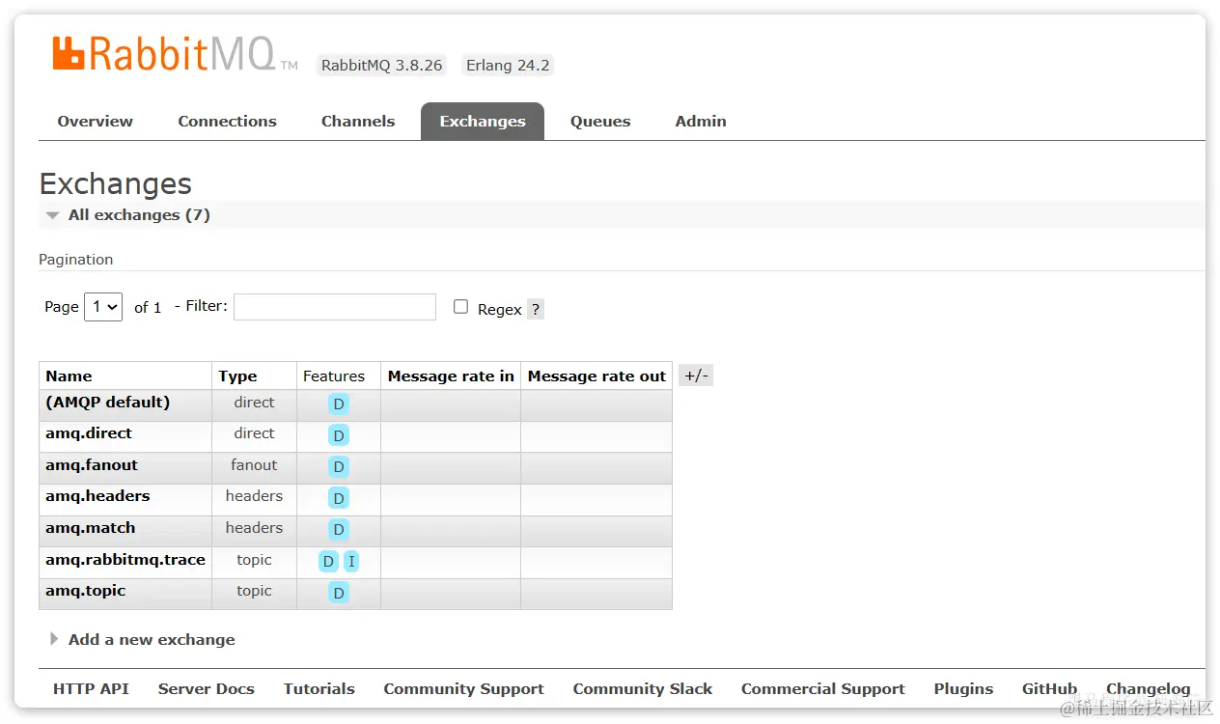Click the D feature badge for amq.fanout
Image resolution: width=1220 pixels, height=724 pixels.
[x=339, y=467]
